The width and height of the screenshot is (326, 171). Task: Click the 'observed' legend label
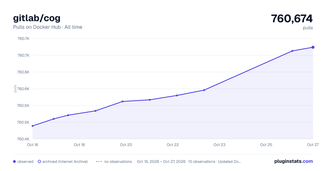[x=25, y=161]
